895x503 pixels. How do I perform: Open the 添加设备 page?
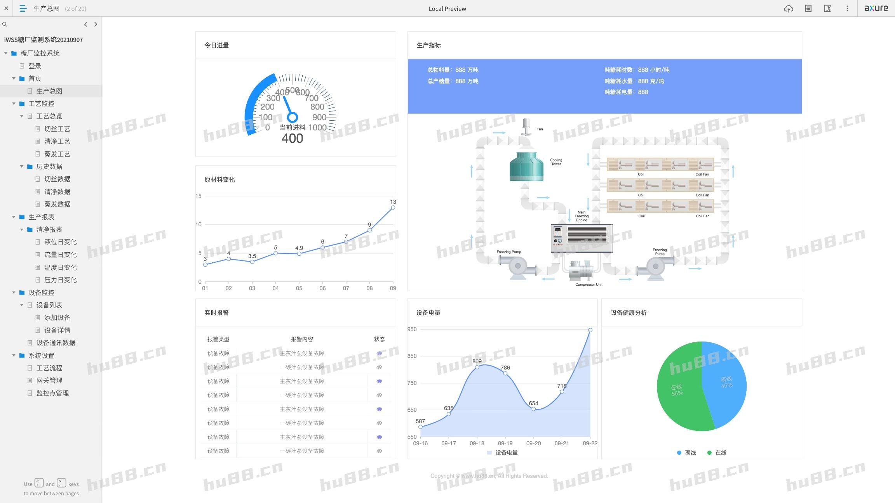coord(57,317)
